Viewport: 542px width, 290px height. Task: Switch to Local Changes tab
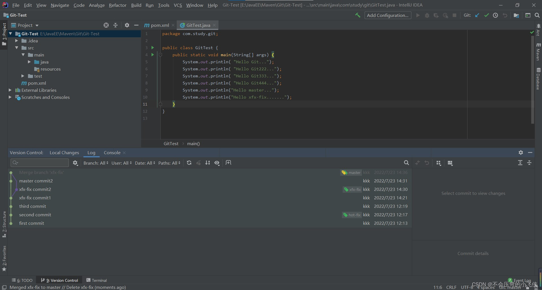64,152
